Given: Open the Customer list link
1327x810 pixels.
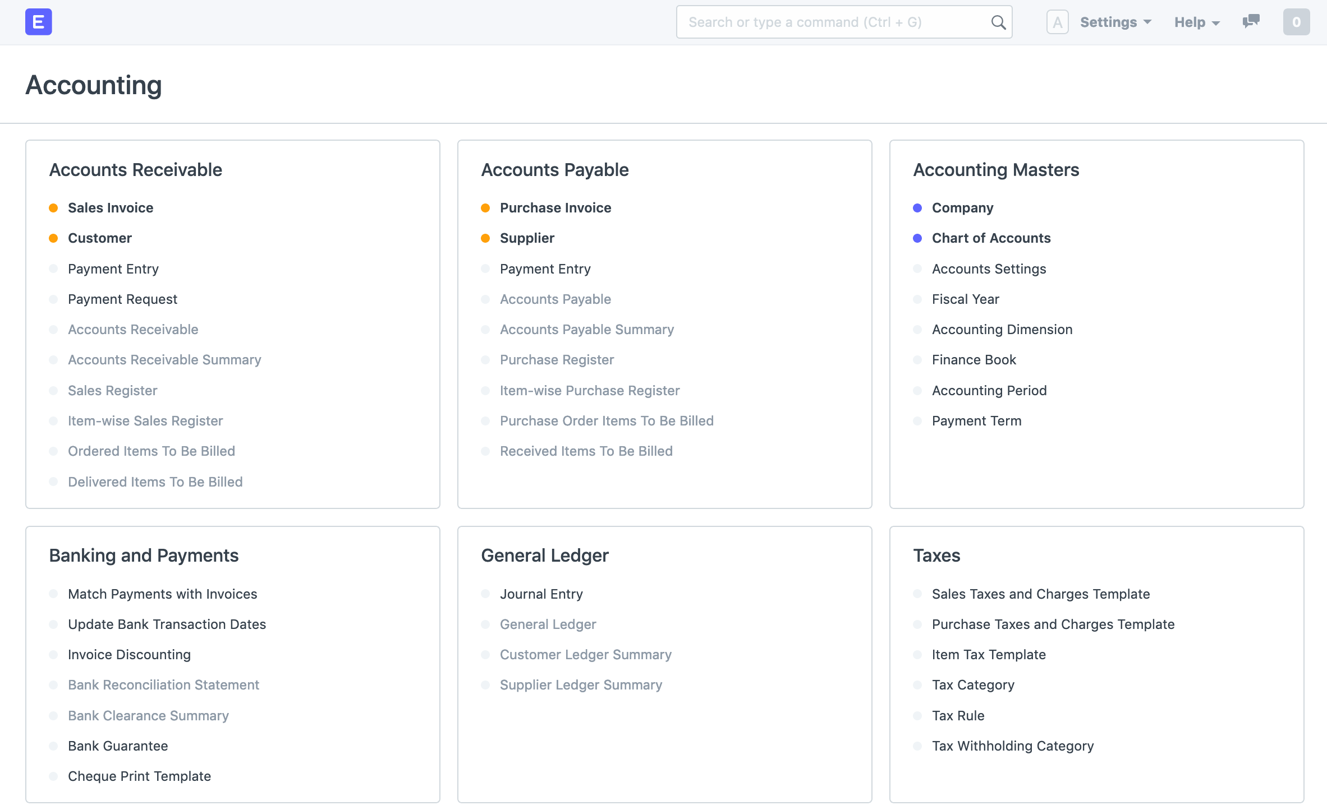Looking at the screenshot, I should pyautogui.click(x=100, y=238).
